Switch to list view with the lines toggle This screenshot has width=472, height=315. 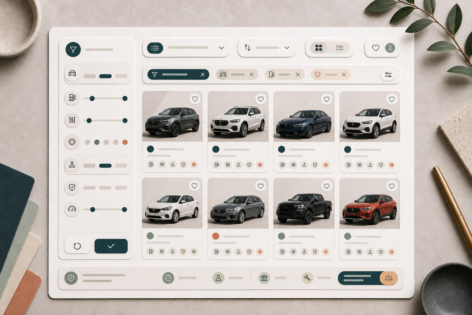tap(339, 48)
